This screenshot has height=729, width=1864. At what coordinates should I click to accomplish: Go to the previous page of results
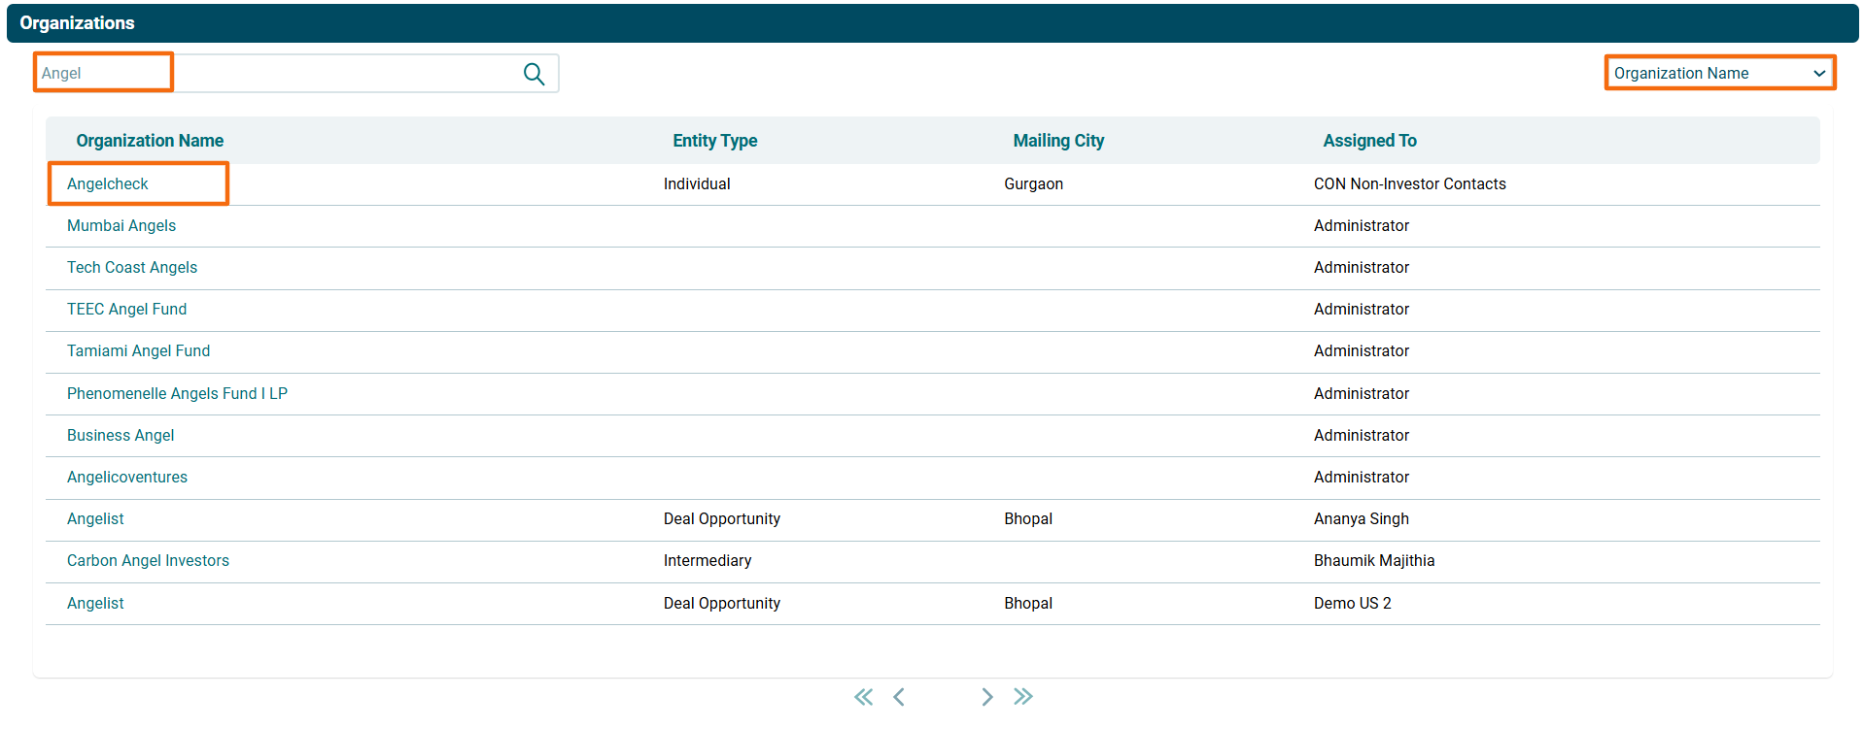899,697
